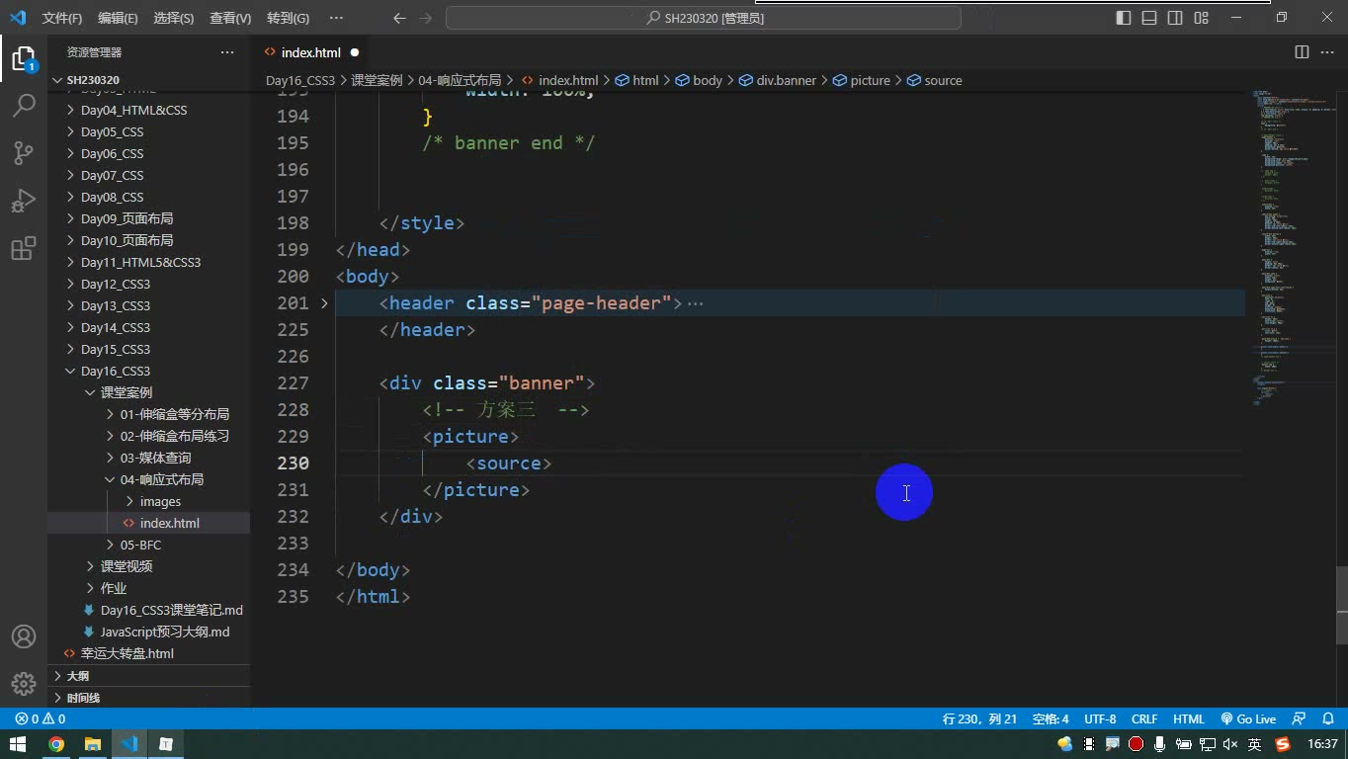Open Run and Debug view icon
1348x759 pixels.
click(x=24, y=201)
